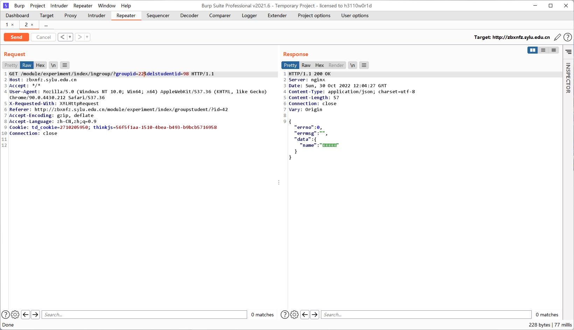Toggle response non-printable characters \n button

[x=352, y=65]
